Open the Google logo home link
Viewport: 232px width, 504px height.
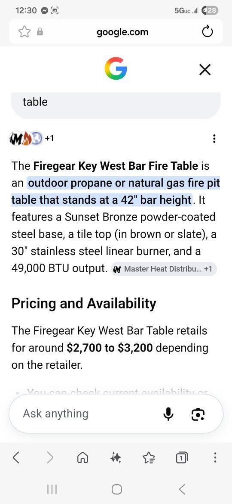[116, 68]
